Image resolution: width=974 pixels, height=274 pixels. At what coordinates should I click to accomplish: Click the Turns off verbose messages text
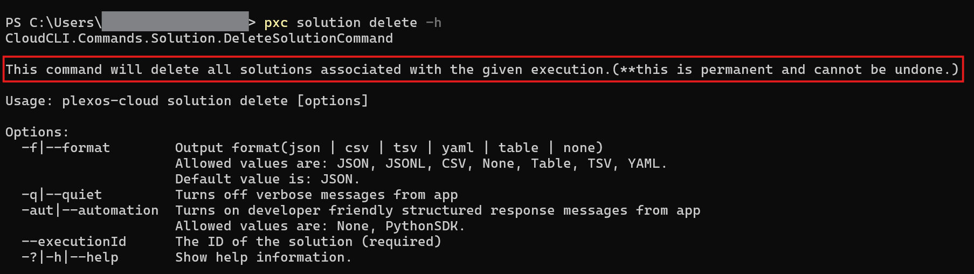[316, 195]
